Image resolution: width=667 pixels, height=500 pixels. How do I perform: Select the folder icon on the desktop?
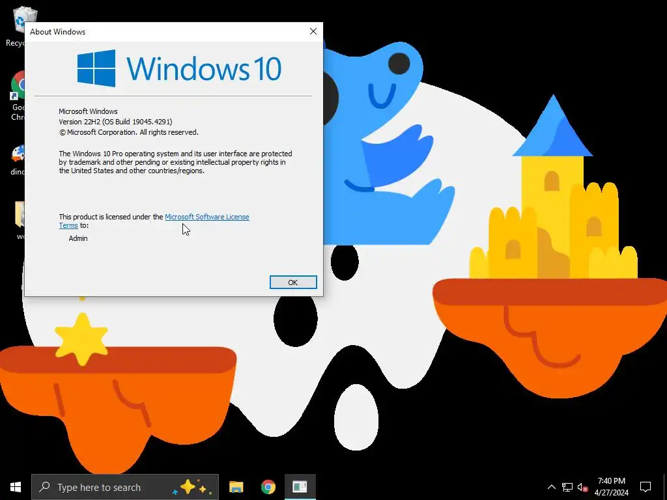(x=20, y=220)
